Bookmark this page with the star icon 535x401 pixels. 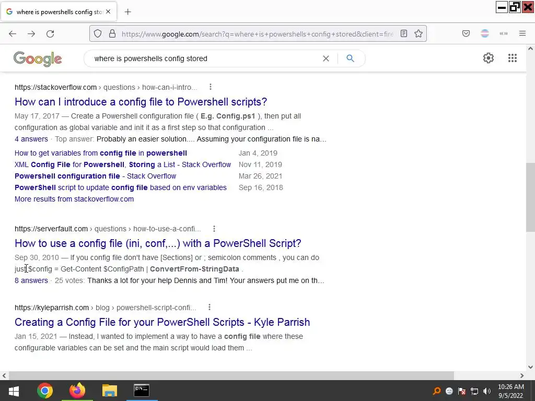point(418,34)
